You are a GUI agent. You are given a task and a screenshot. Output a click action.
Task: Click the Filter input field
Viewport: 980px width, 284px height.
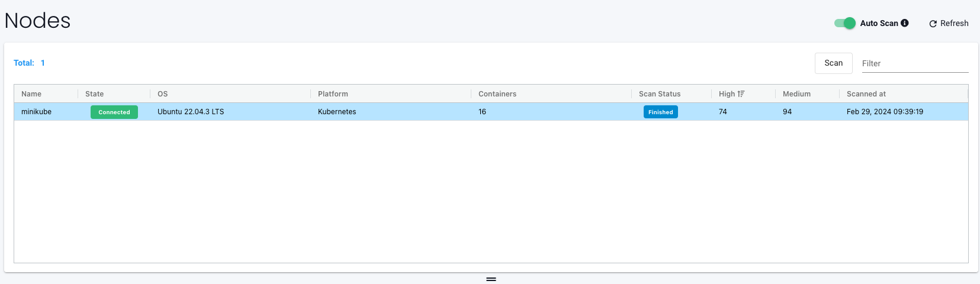point(914,63)
